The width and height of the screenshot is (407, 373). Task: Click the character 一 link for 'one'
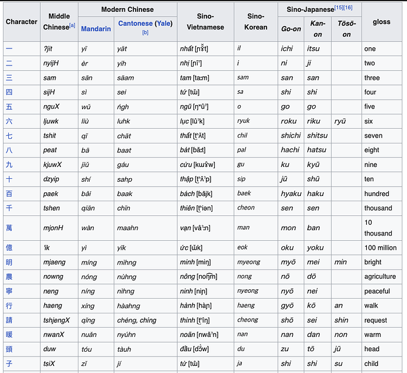[9, 49]
